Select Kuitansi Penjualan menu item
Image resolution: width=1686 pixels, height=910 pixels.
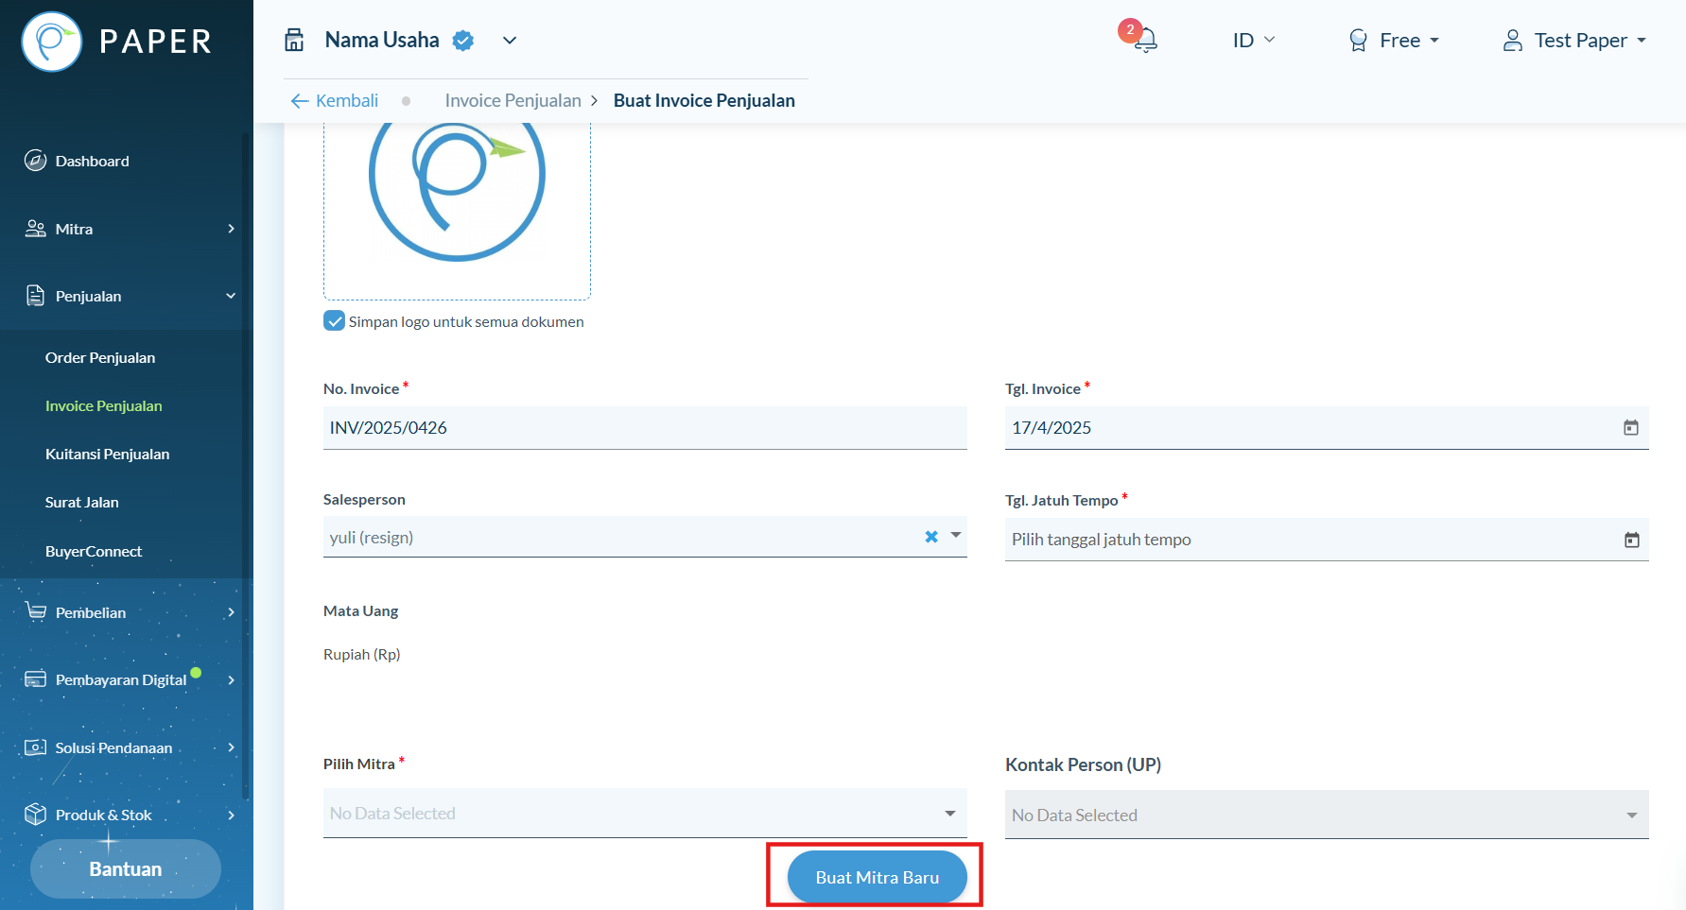point(108,454)
